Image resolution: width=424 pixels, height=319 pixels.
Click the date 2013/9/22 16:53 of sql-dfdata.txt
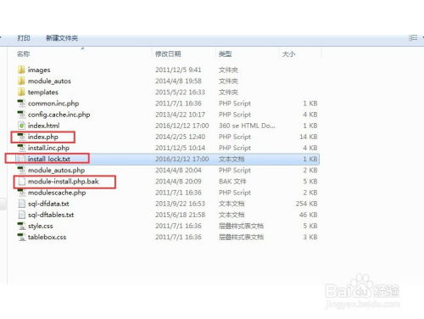coord(180,204)
